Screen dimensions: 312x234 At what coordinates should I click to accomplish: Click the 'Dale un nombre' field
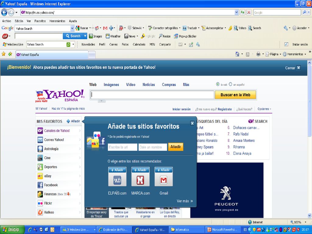point(153,147)
